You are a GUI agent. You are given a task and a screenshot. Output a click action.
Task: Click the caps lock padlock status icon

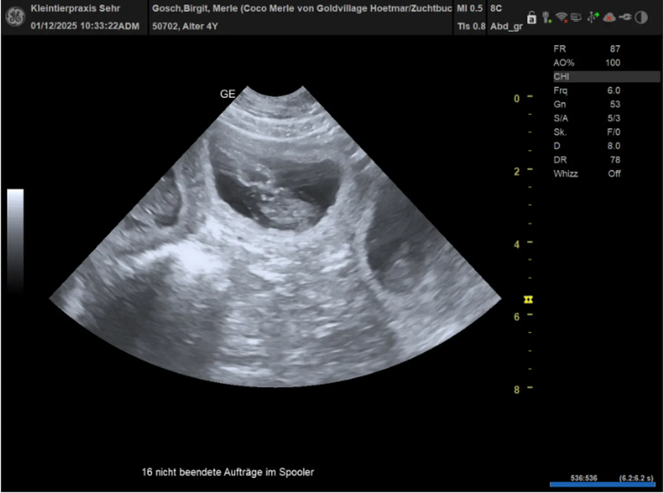(532, 18)
